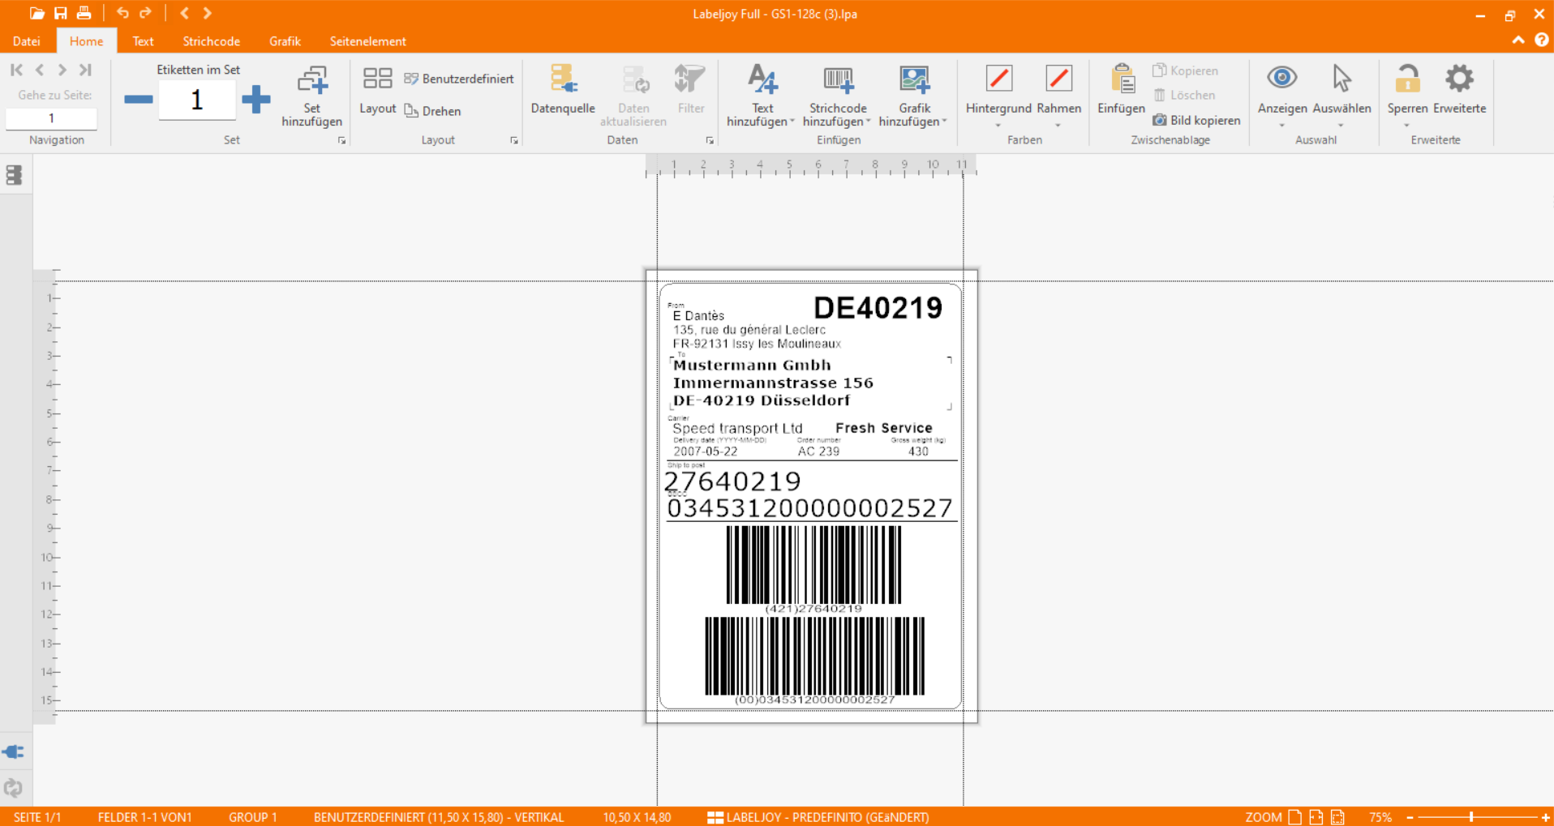1554x826 pixels.
Task: Select the (00)034531200000002527 barcode
Action: pos(814,661)
